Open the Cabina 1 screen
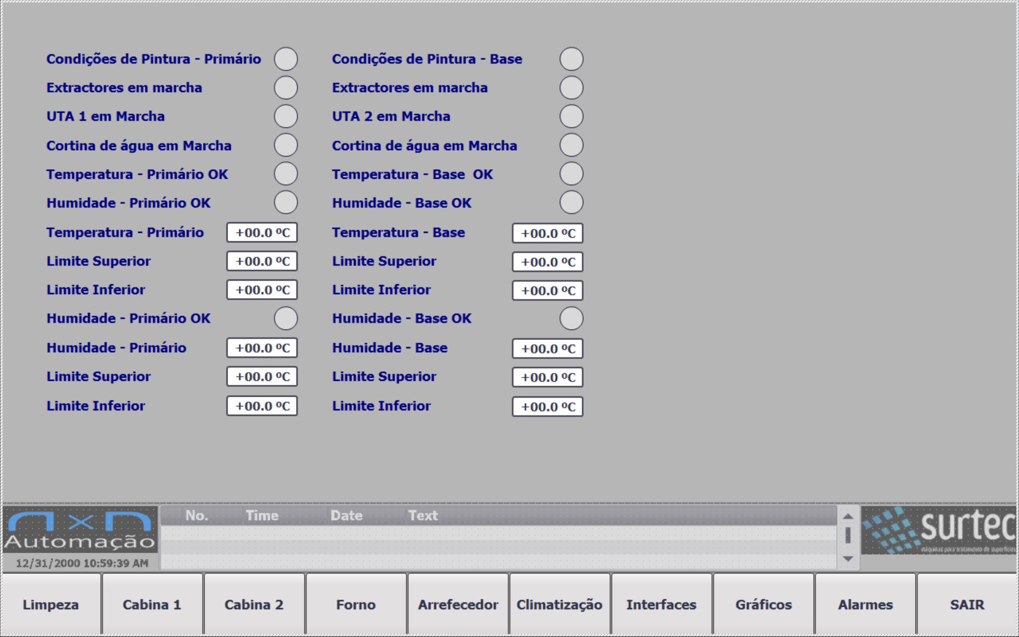The image size is (1019, 637). click(152, 604)
